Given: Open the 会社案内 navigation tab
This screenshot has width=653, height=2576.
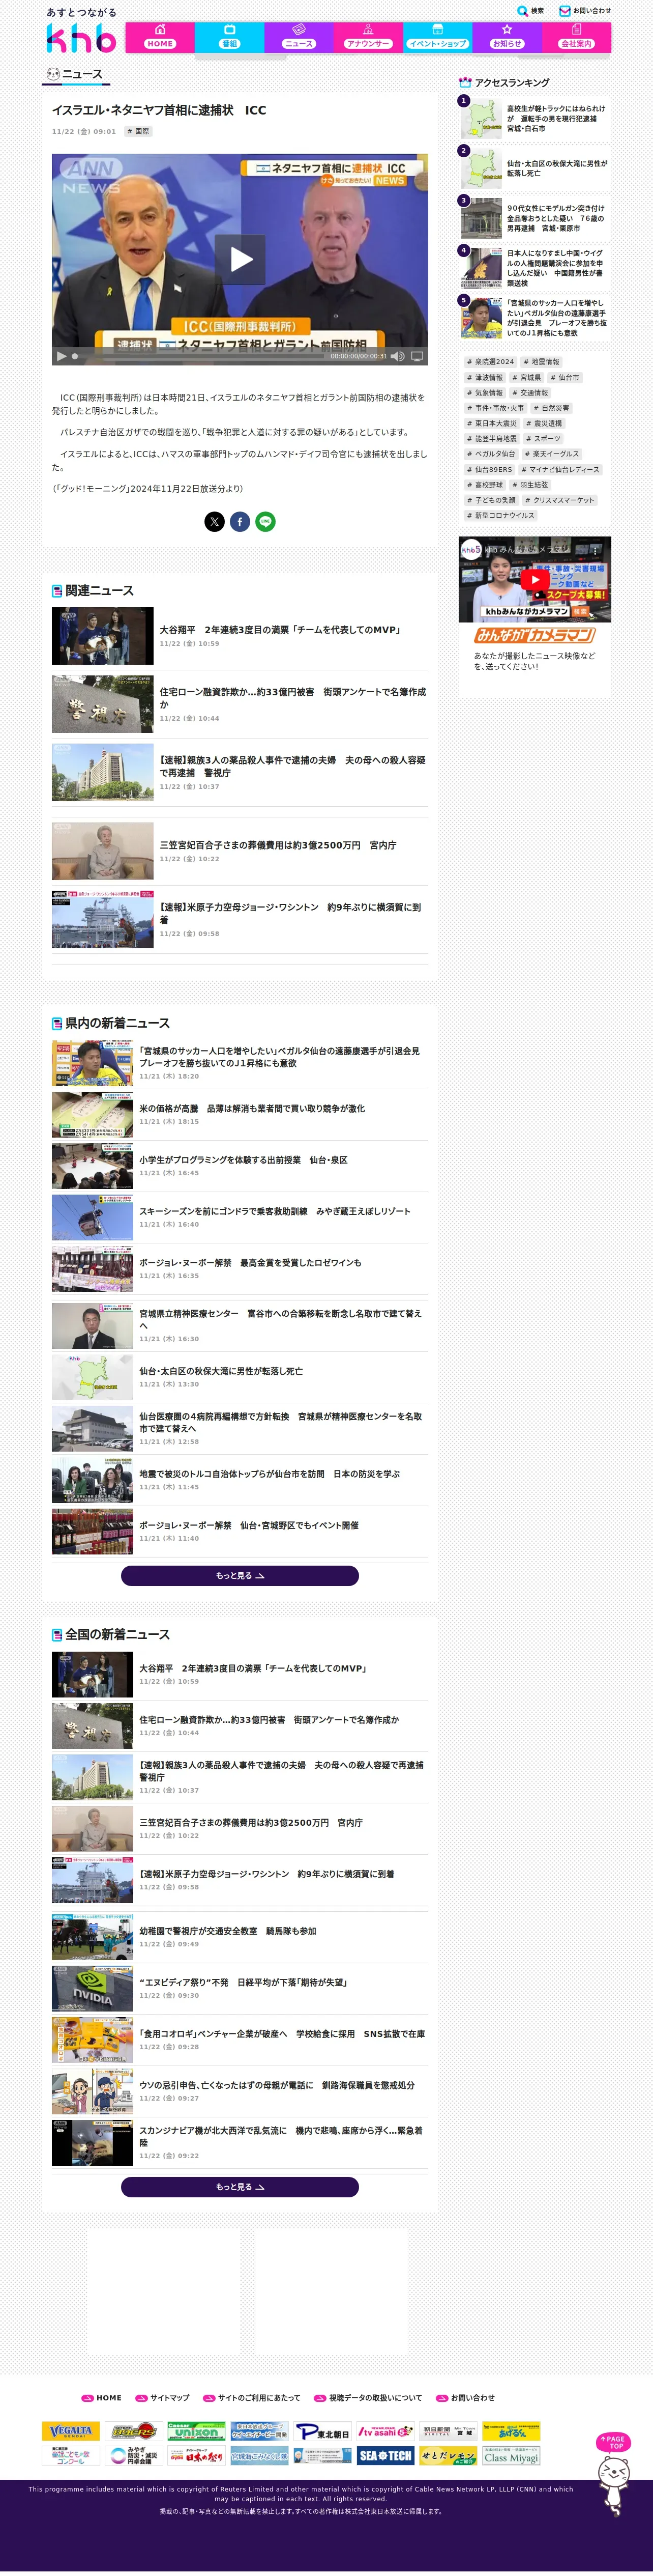Looking at the screenshot, I should (576, 37).
